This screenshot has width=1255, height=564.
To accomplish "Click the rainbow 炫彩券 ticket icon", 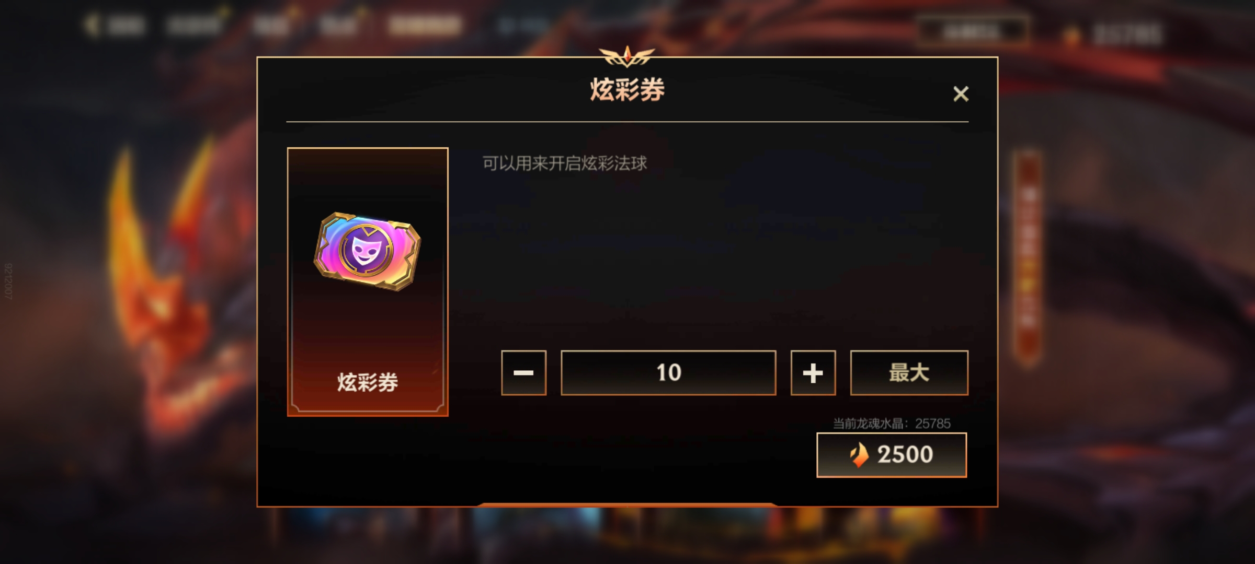I will [x=367, y=251].
